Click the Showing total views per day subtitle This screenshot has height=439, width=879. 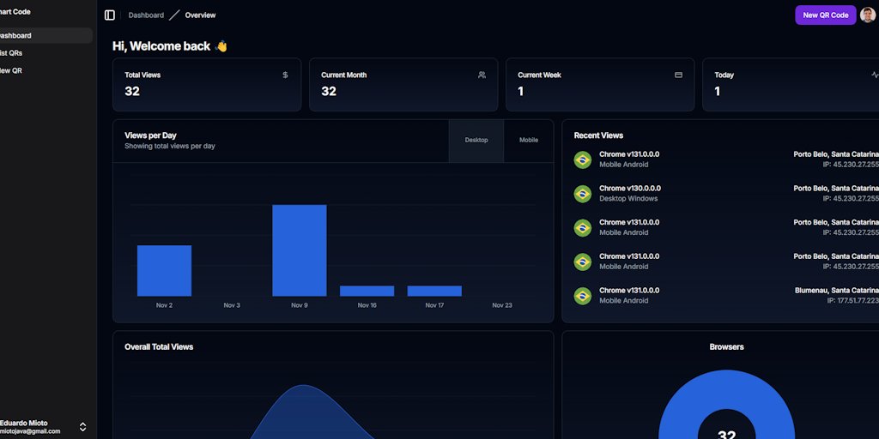tap(169, 146)
